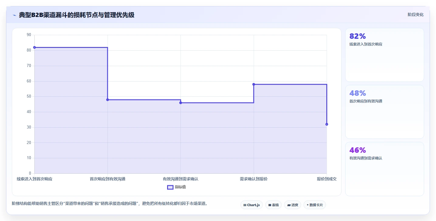Image resolution: width=436 pixels, height=221 pixels.
Task: Click the 阶段变化 label in header
Action: point(416,15)
